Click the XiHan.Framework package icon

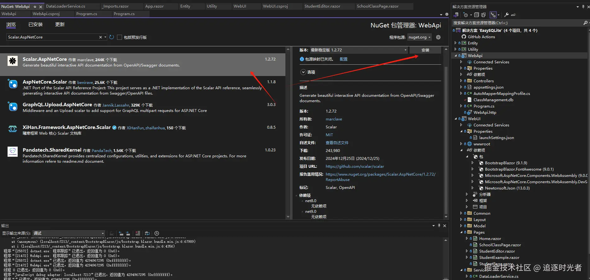pyautogui.click(x=13, y=129)
